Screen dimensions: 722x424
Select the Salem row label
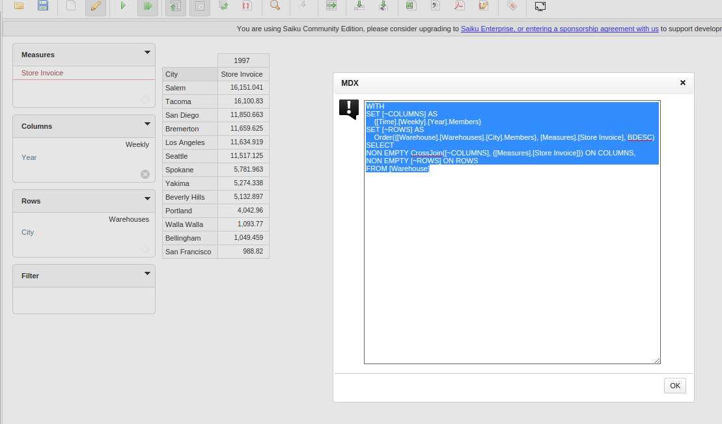point(189,88)
